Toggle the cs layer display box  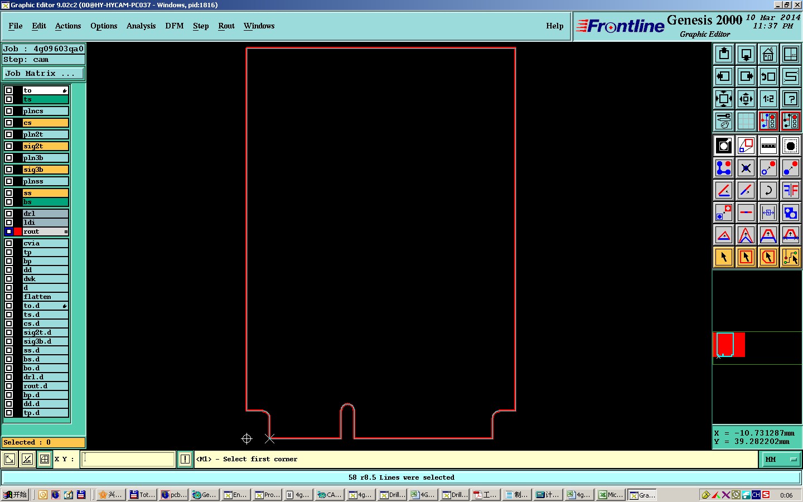9,123
